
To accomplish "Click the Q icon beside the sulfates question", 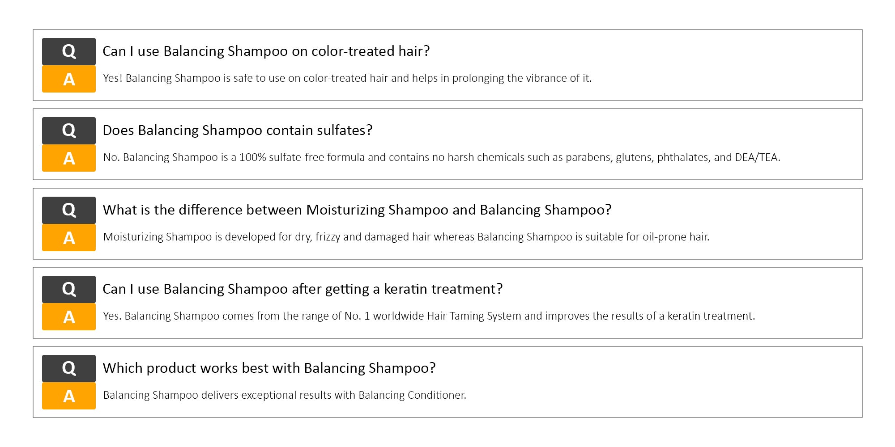I will pos(69,131).
